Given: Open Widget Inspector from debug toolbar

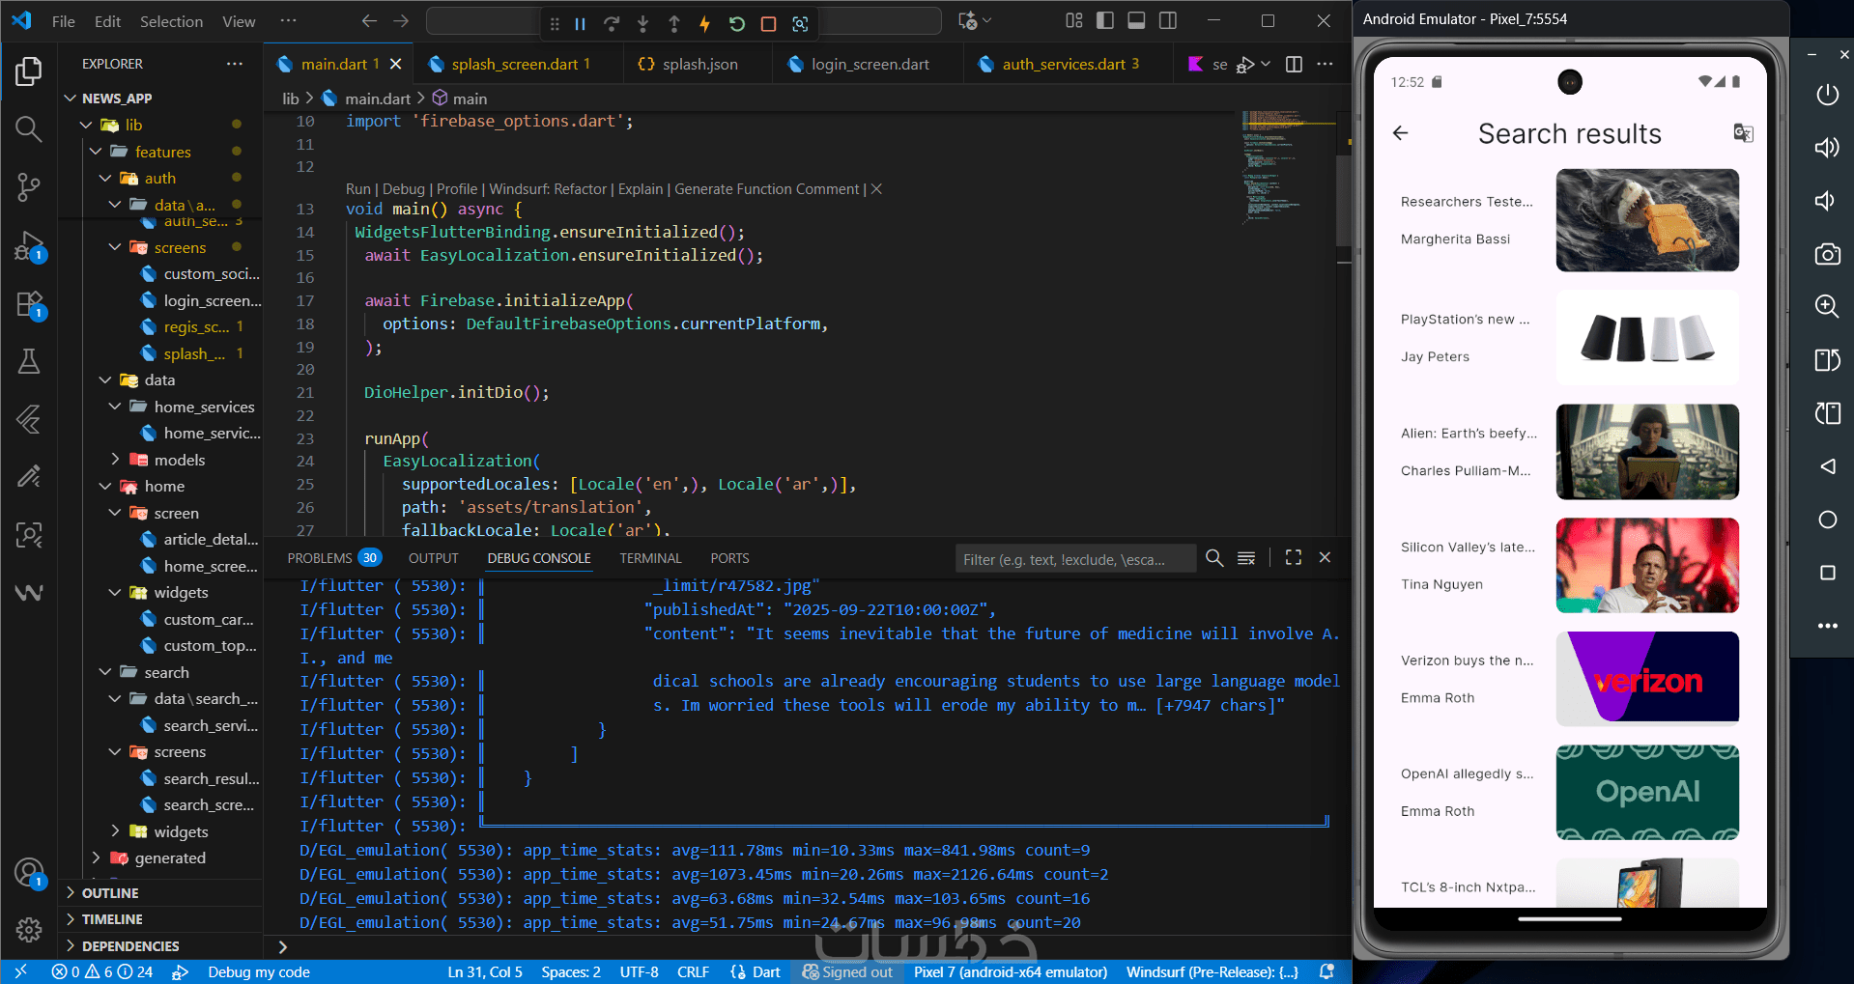Looking at the screenshot, I should [x=800, y=24].
